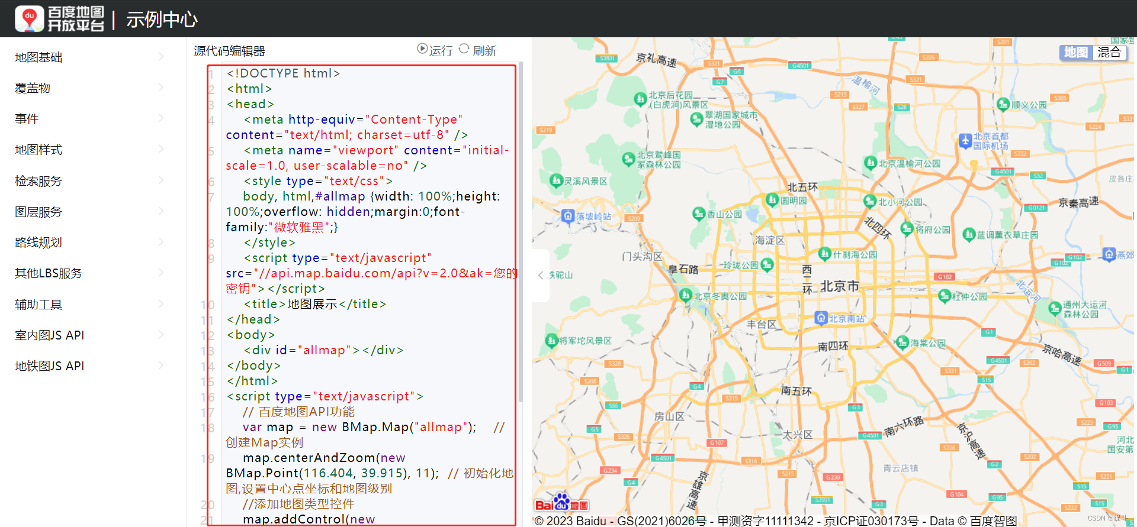This screenshot has width=1137, height=527.
Task: Click the Baidu 地图 logo on the map
Action: (561, 503)
